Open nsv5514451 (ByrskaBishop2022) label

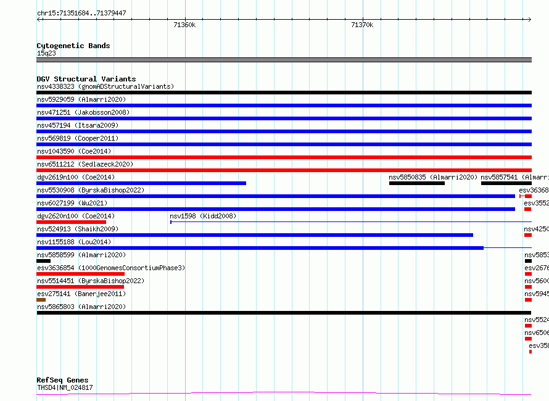[91, 281]
